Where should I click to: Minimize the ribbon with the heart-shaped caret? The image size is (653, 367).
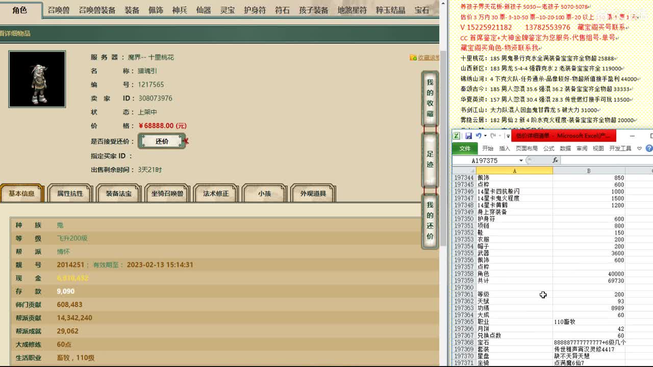(639, 148)
